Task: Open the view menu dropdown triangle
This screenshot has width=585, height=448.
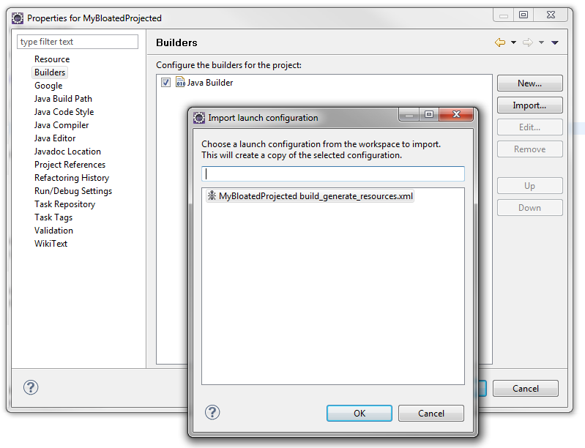Action: [555, 42]
